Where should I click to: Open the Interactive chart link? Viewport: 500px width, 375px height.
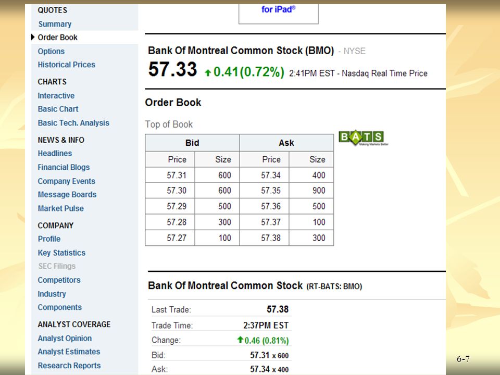(56, 96)
